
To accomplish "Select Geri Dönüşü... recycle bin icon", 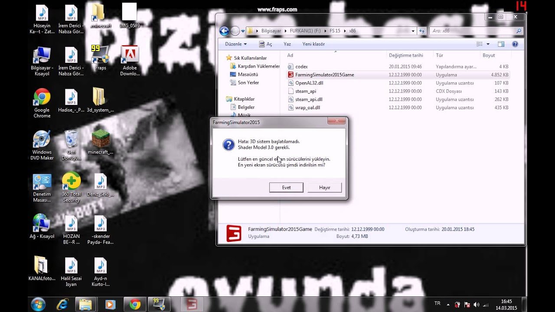I will point(71,145).
